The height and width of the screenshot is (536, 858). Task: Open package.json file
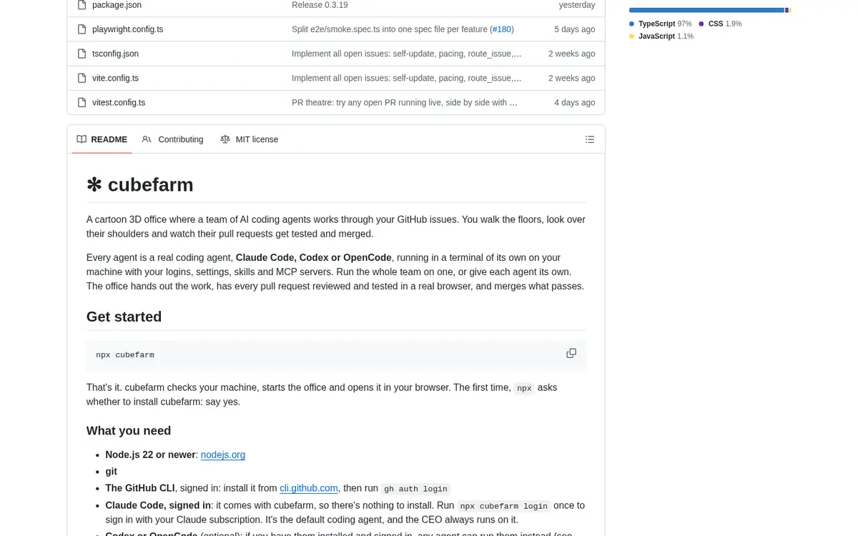tap(117, 5)
